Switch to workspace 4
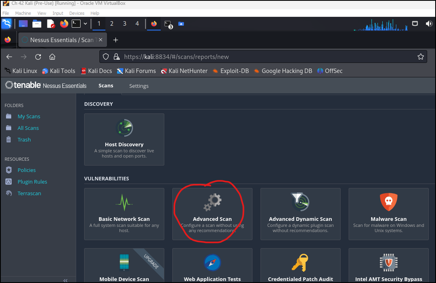 137,24
